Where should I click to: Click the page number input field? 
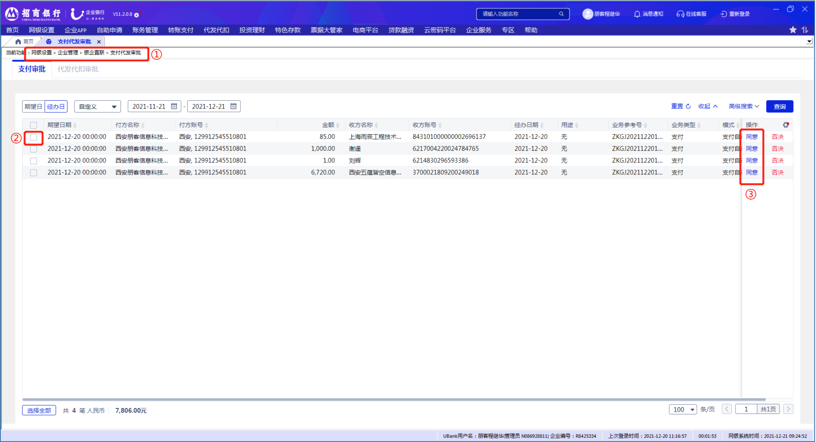pyautogui.click(x=746, y=409)
